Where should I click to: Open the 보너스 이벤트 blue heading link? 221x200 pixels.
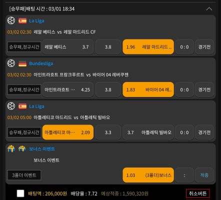(42, 149)
